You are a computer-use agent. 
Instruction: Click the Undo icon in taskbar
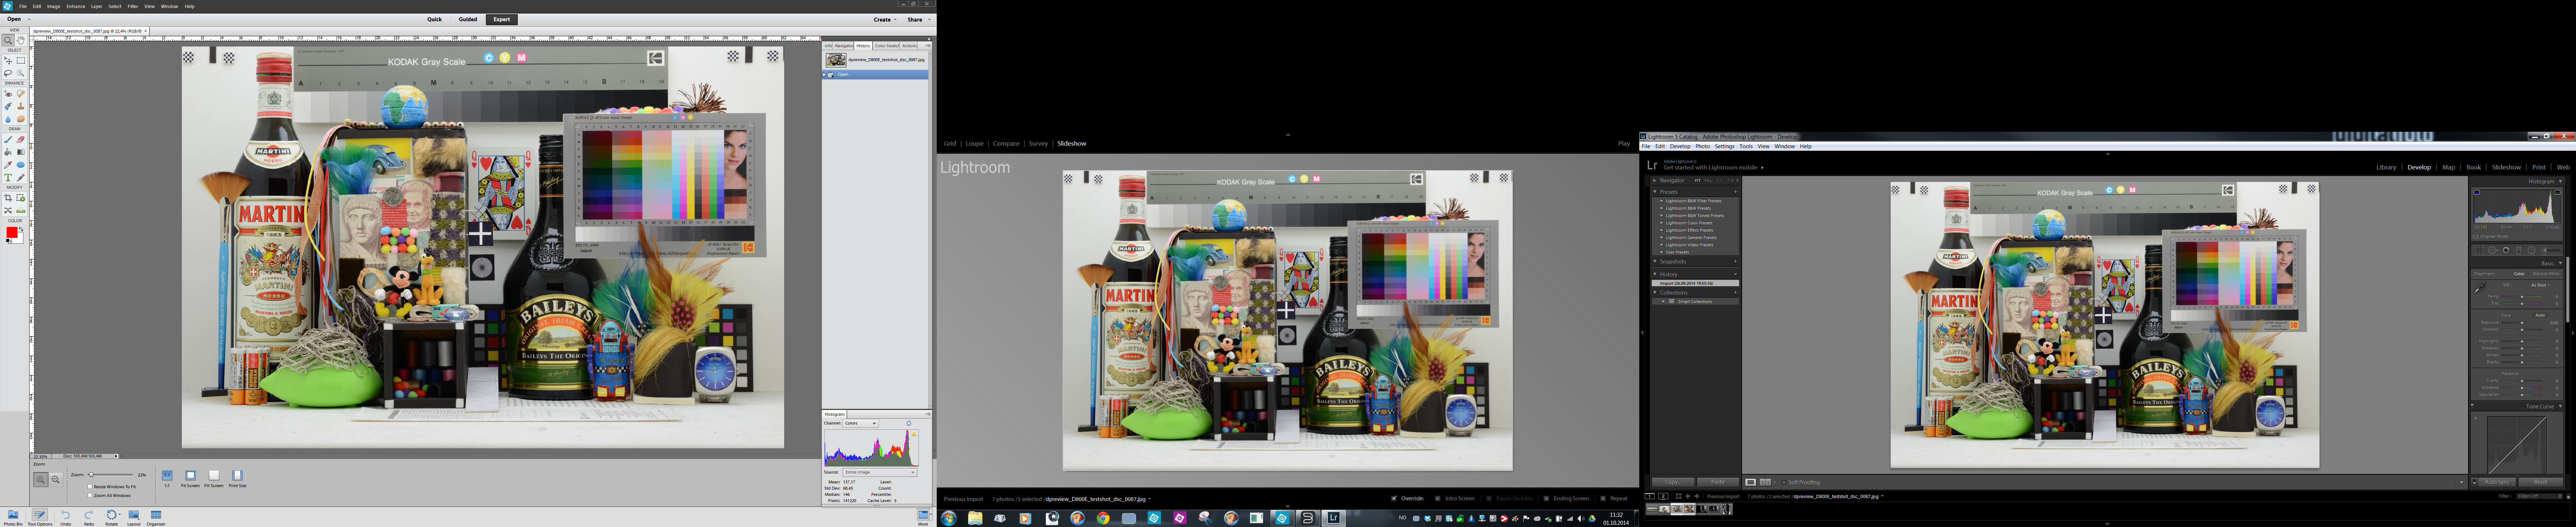click(65, 515)
